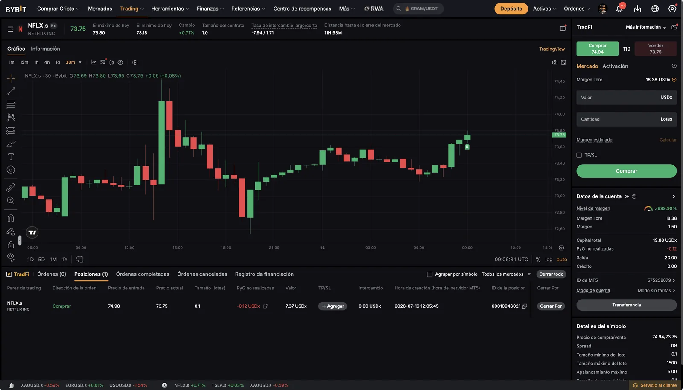
Task: Open the Órdenes (0) tab
Action: tap(52, 274)
